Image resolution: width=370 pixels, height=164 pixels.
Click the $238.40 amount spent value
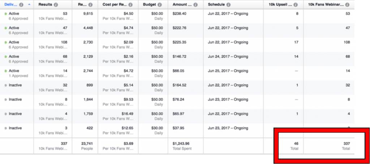181,14
